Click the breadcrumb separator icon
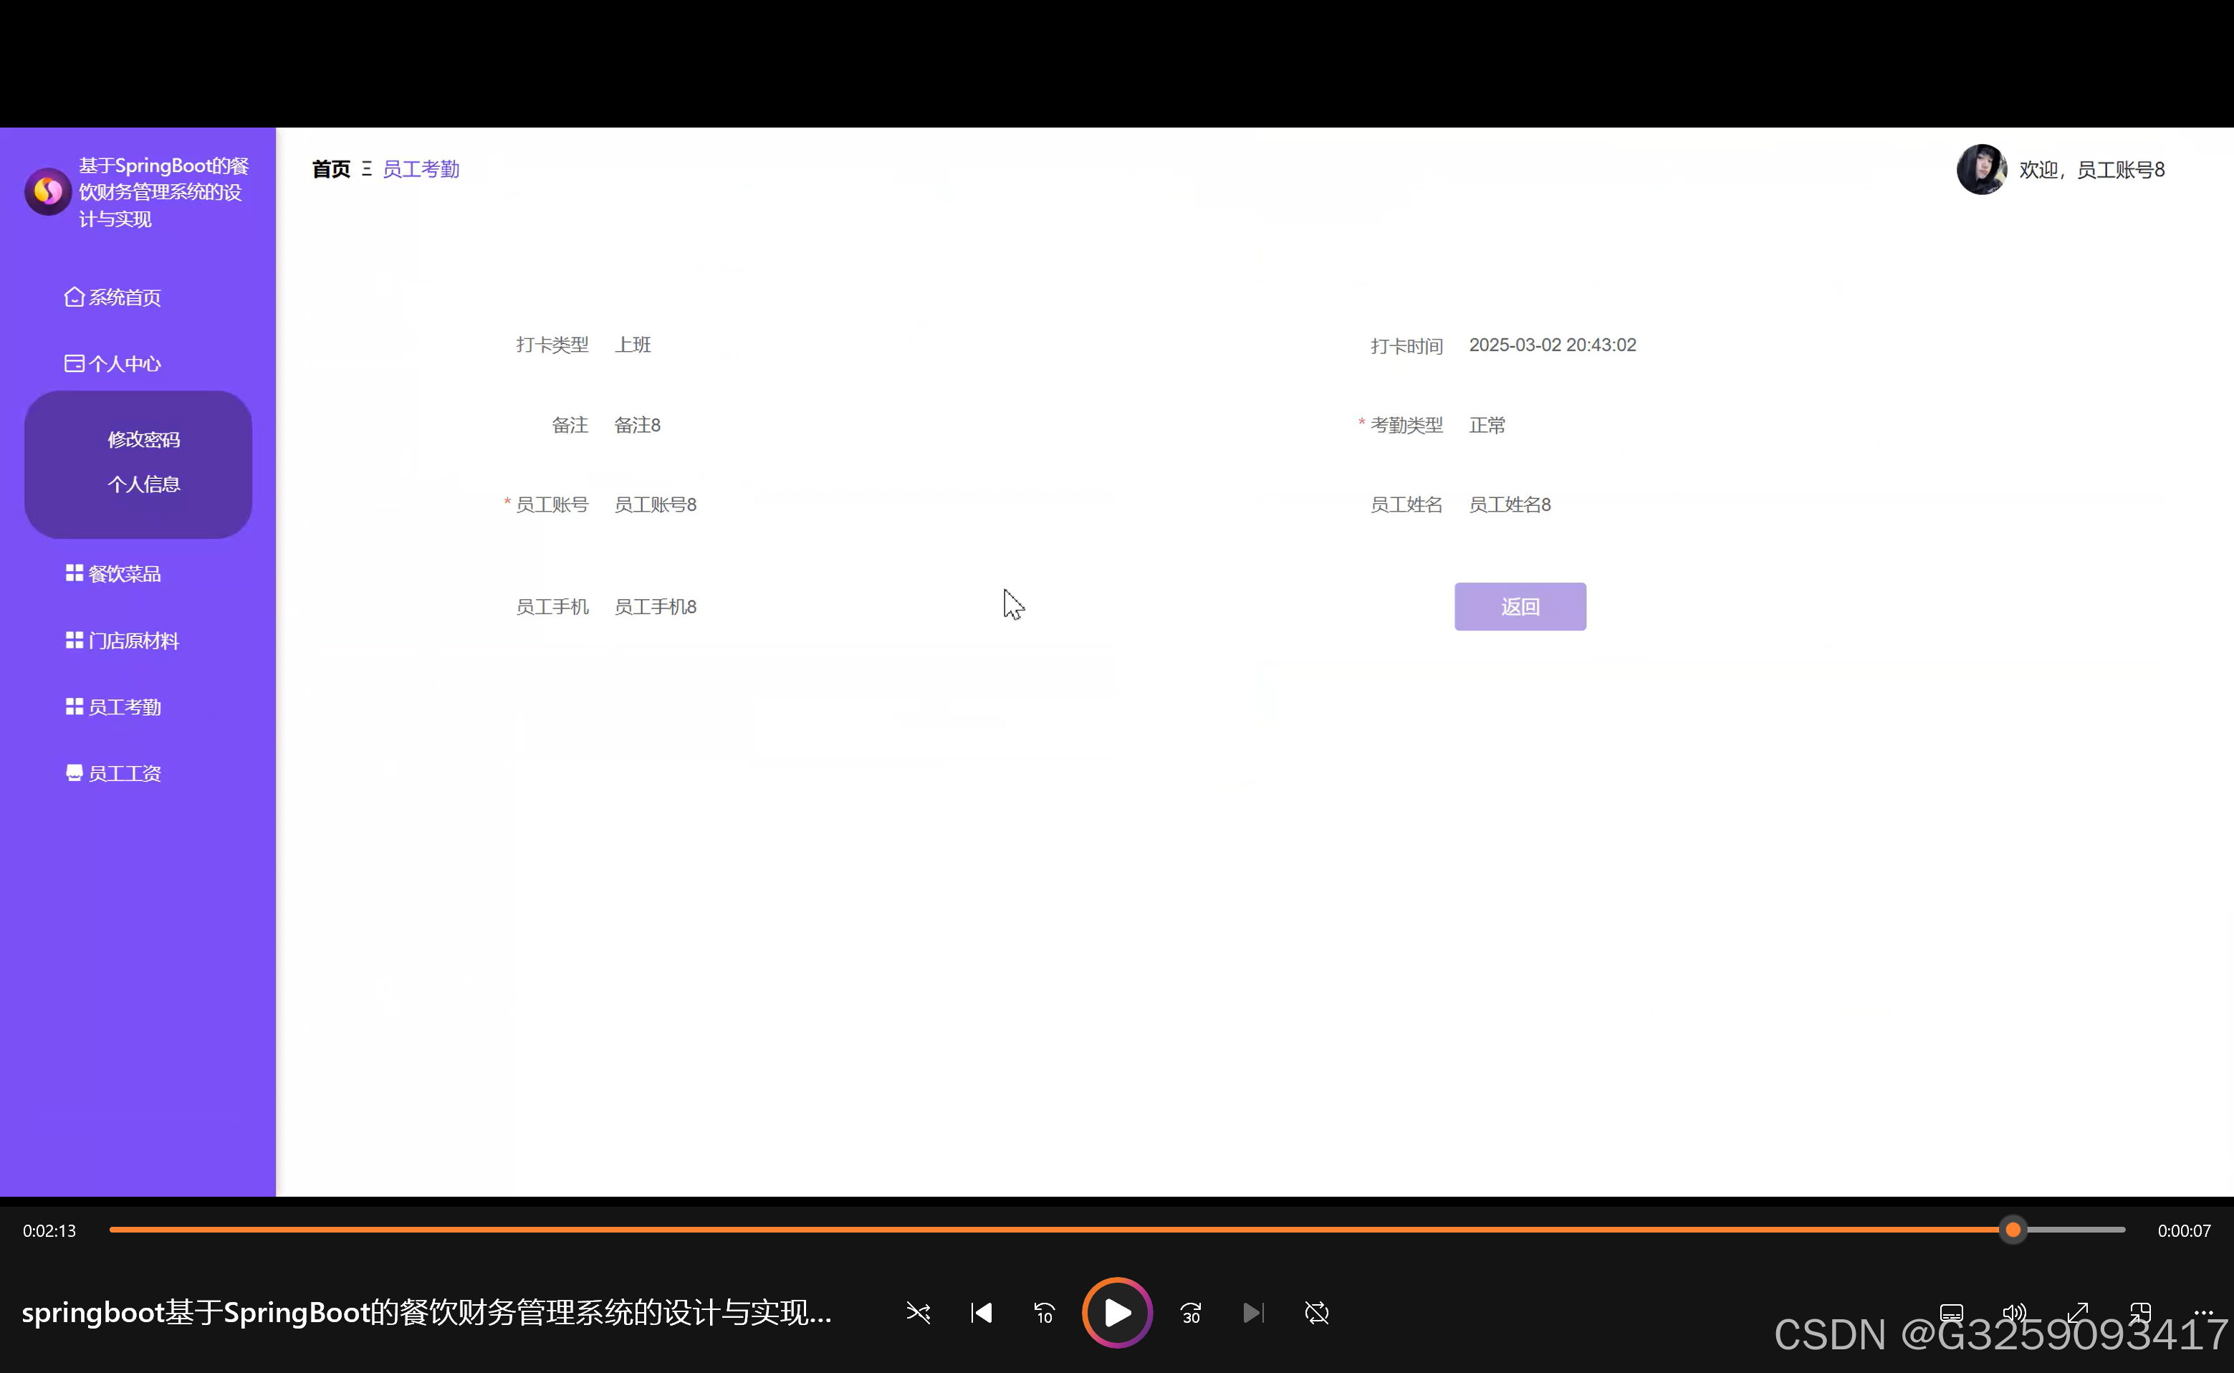The width and height of the screenshot is (2234, 1373). point(367,169)
